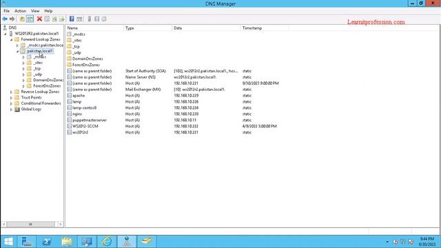Sort list by Type column header
The width and height of the screenshot is (441, 248).
(147, 28)
